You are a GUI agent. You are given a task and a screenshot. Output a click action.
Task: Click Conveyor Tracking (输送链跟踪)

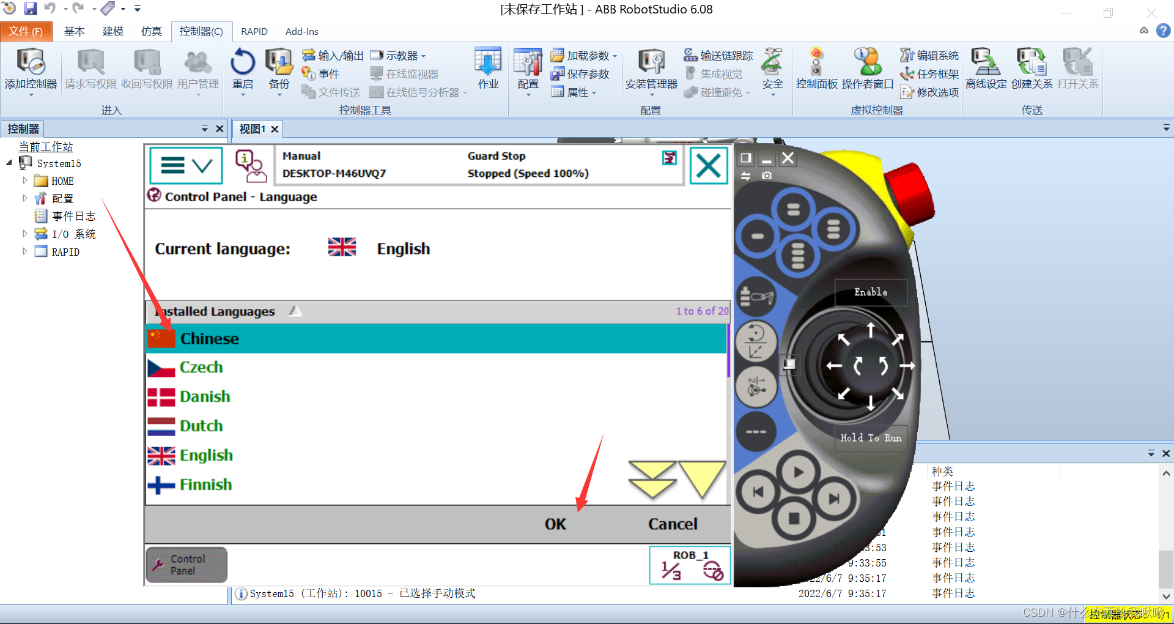[x=718, y=56]
